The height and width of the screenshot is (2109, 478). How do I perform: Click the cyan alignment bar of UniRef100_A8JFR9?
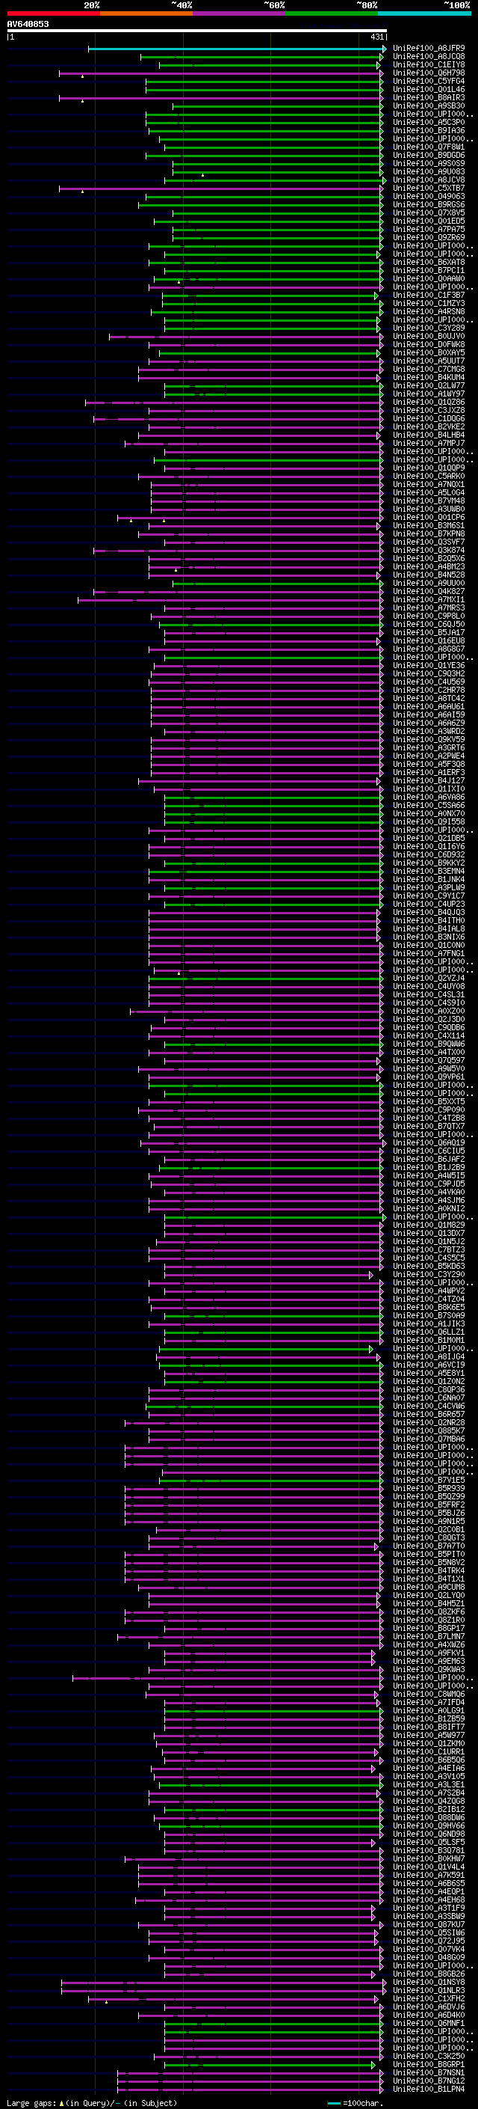pos(237,49)
